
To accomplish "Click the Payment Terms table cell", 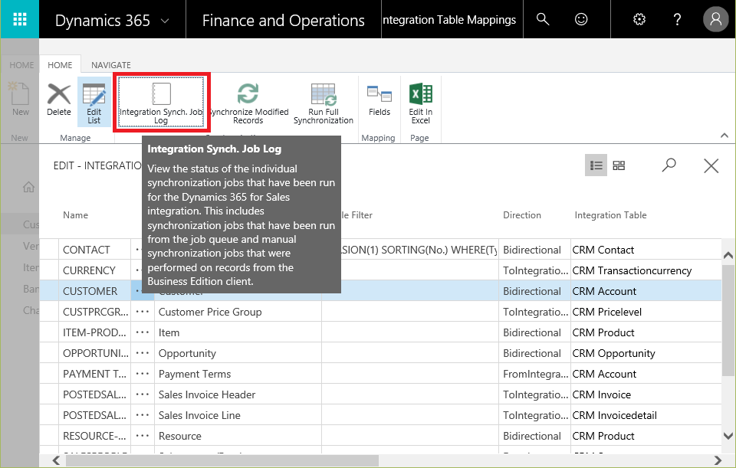I will pyautogui.click(x=238, y=374).
